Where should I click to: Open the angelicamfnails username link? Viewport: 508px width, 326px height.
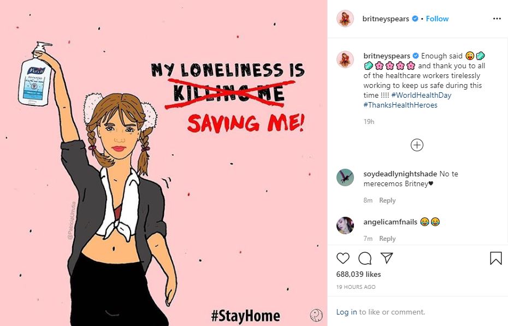[390, 222]
